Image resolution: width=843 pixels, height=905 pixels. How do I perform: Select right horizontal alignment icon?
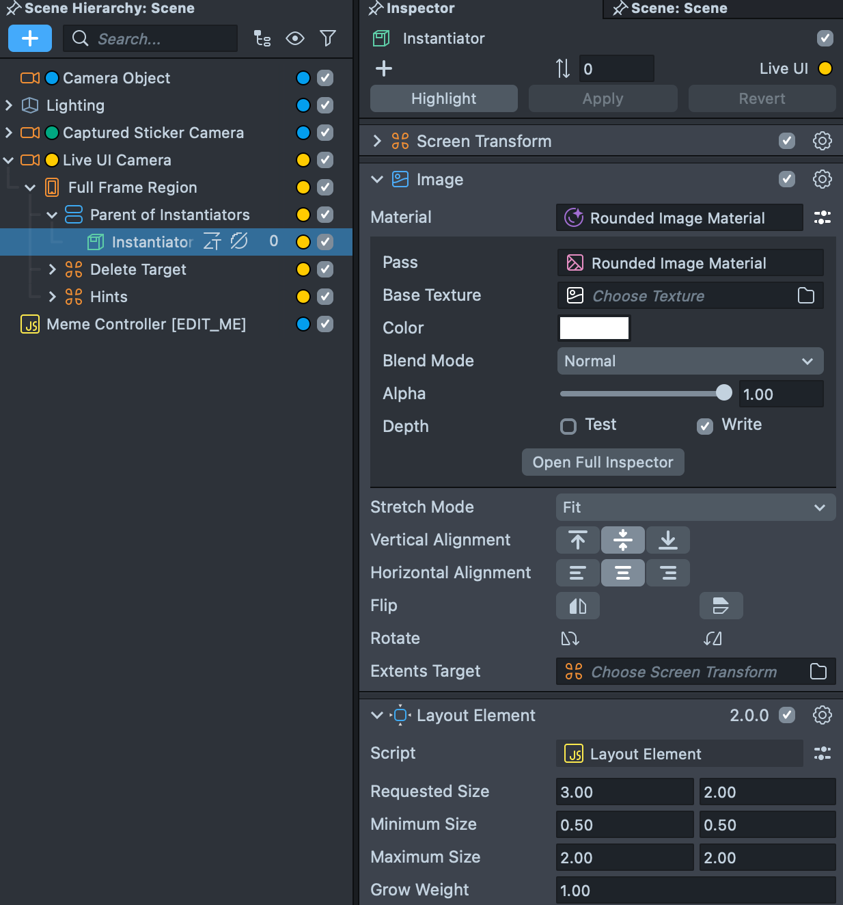click(668, 573)
